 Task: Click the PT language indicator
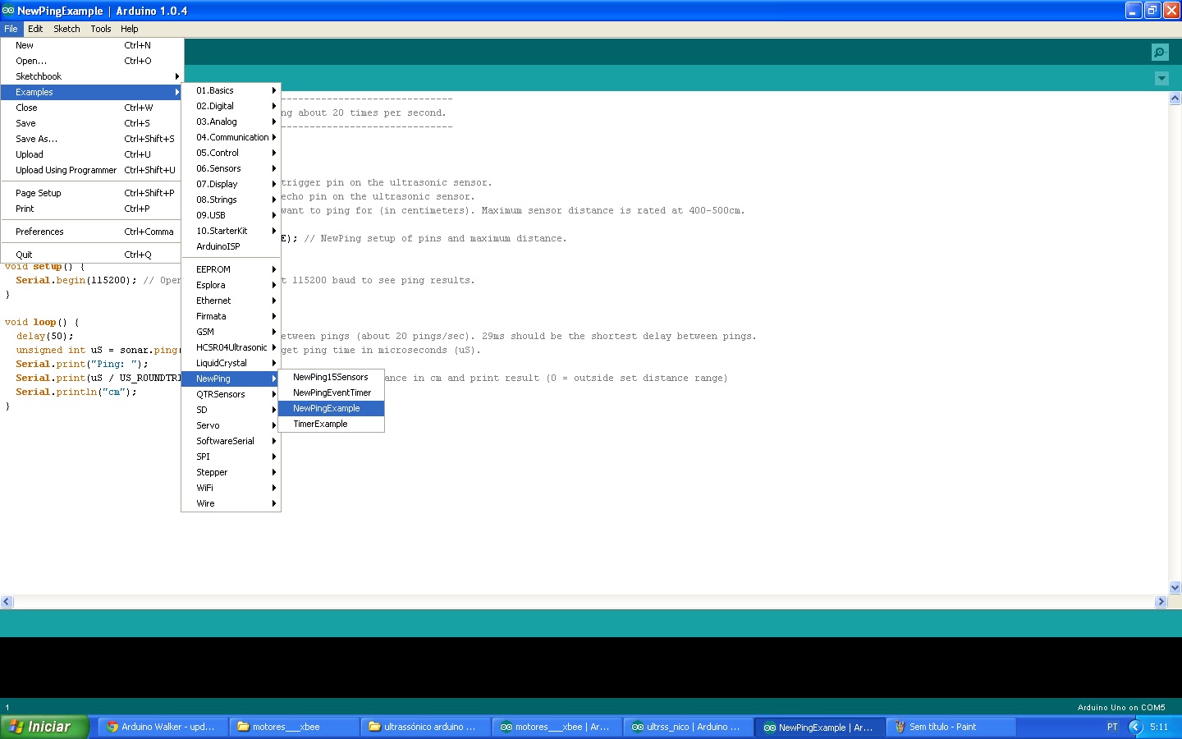1112,727
